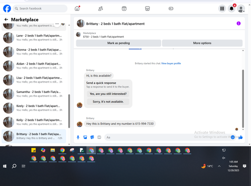Screen dimensions: 251x186
Task: Go back using the Marketplace arrow
Action: click(6, 19)
